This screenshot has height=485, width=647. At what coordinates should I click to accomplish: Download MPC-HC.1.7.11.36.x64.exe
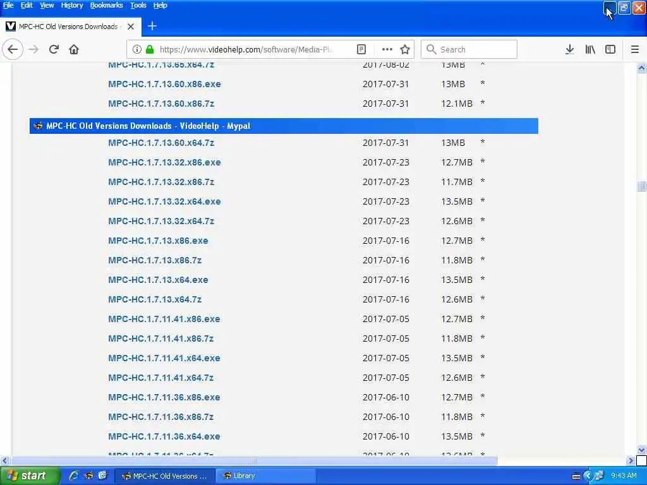164,437
